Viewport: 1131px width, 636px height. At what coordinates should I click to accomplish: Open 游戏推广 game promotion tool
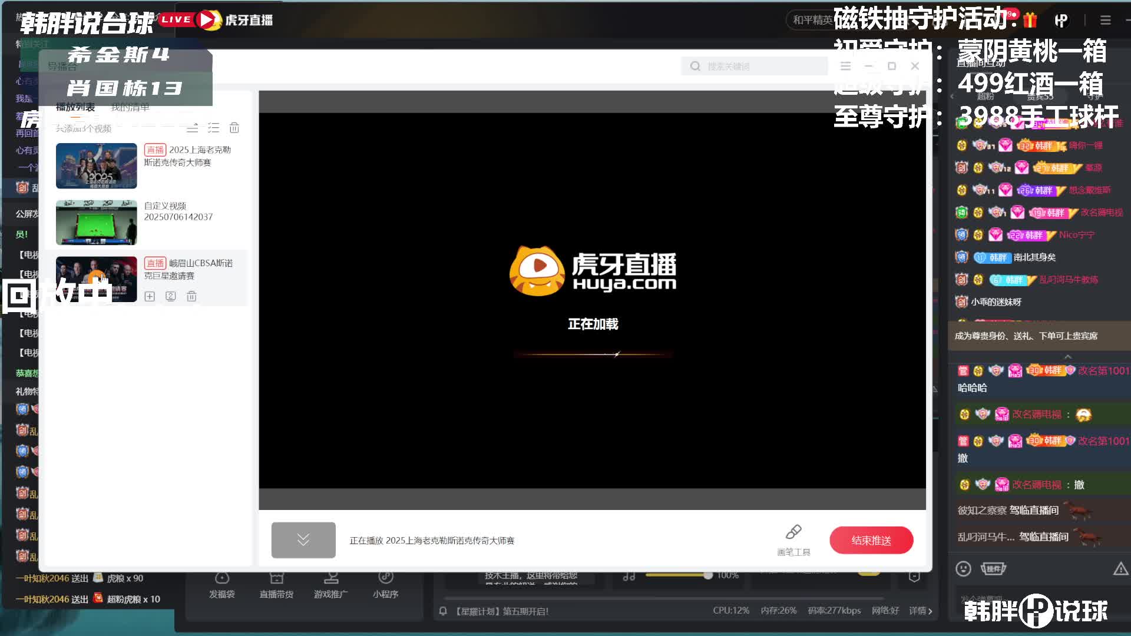[x=330, y=585]
